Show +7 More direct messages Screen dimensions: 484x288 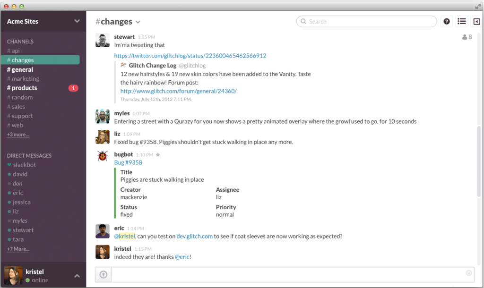click(18, 249)
